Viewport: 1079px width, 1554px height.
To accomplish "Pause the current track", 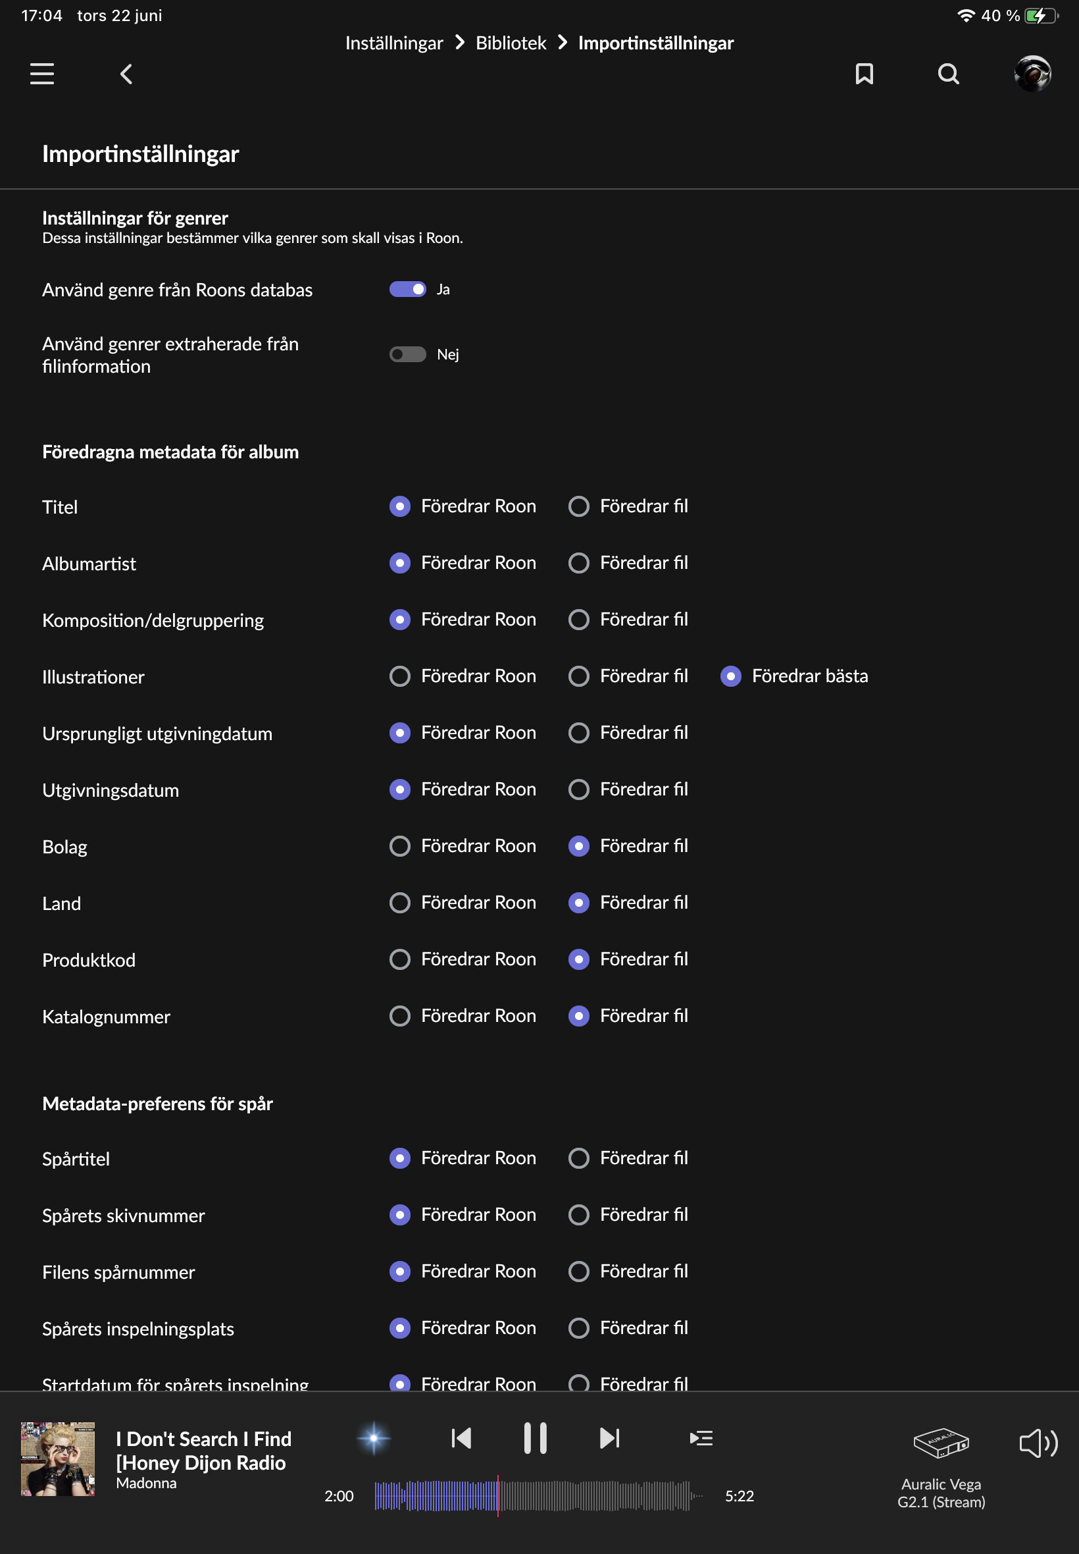I will (x=535, y=1437).
